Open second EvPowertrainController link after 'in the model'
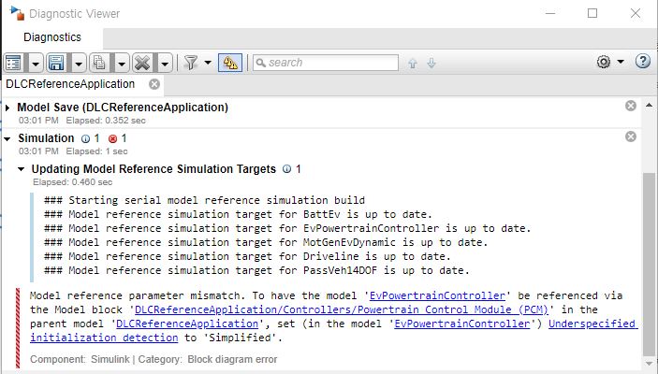Image resolution: width=658 pixels, height=374 pixels. pos(462,324)
